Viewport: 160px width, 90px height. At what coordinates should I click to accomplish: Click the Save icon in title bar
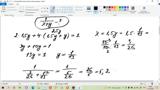(x=5, y=1)
